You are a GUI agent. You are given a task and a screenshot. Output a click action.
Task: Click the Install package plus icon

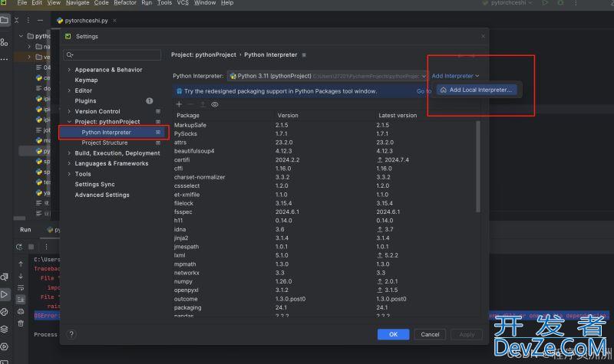coord(179,104)
